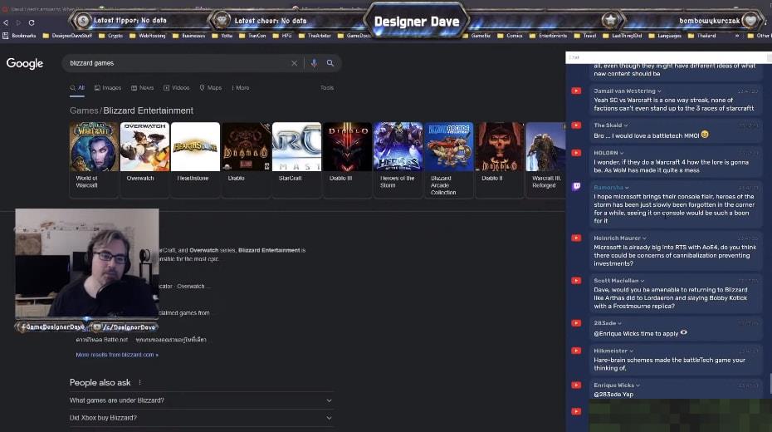The height and width of the screenshot is (432, 772).
Task: Open the Warcraft III Reforged card
Action: point(545,160)
